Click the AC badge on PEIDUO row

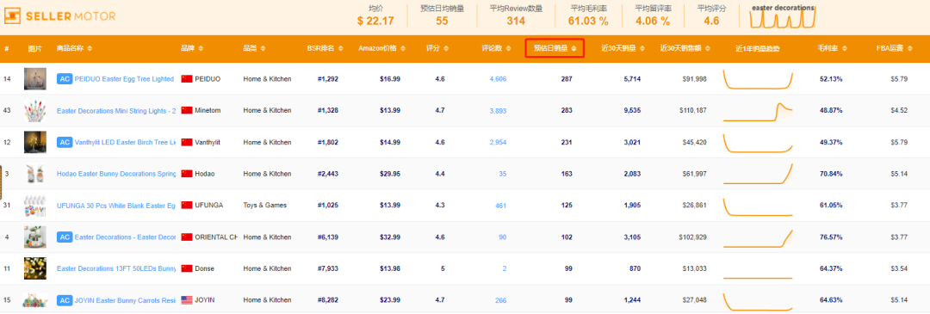click(x=64, y=79)
